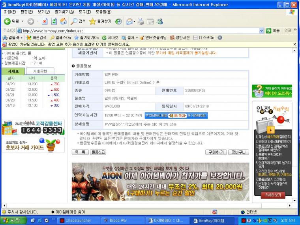Click the red 자세히 보기 button

[x=273, y=195]
